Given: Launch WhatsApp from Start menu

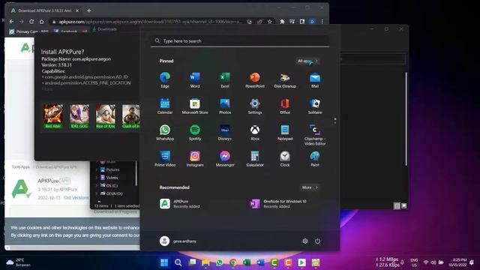Looking at the screenshot, I should click(165, 133).
